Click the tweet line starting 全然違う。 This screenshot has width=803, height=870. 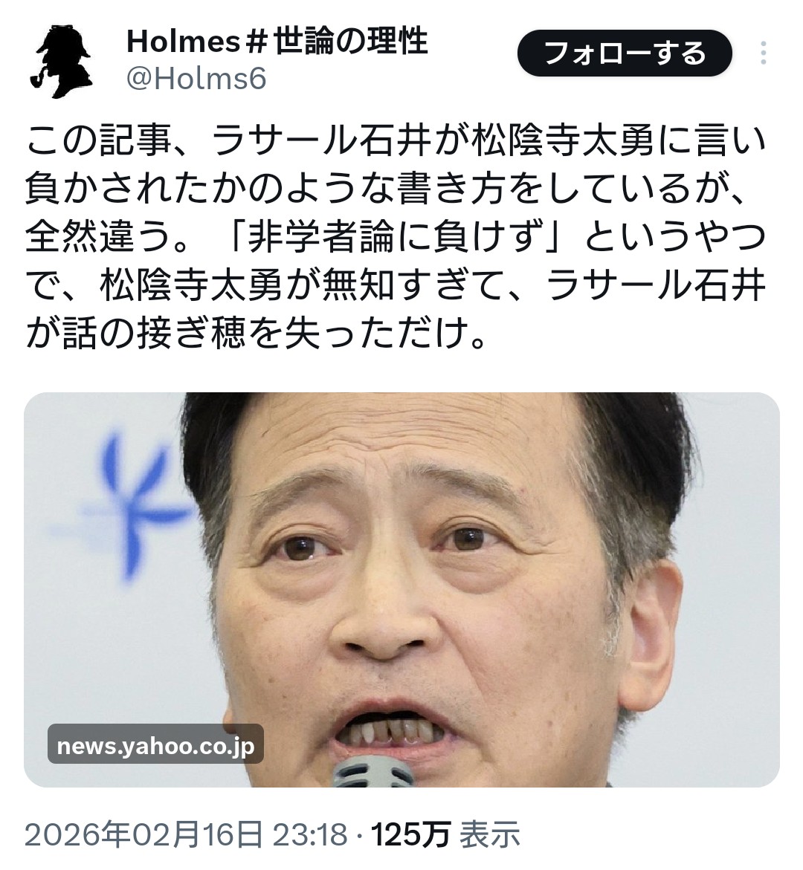coord(396,238)
